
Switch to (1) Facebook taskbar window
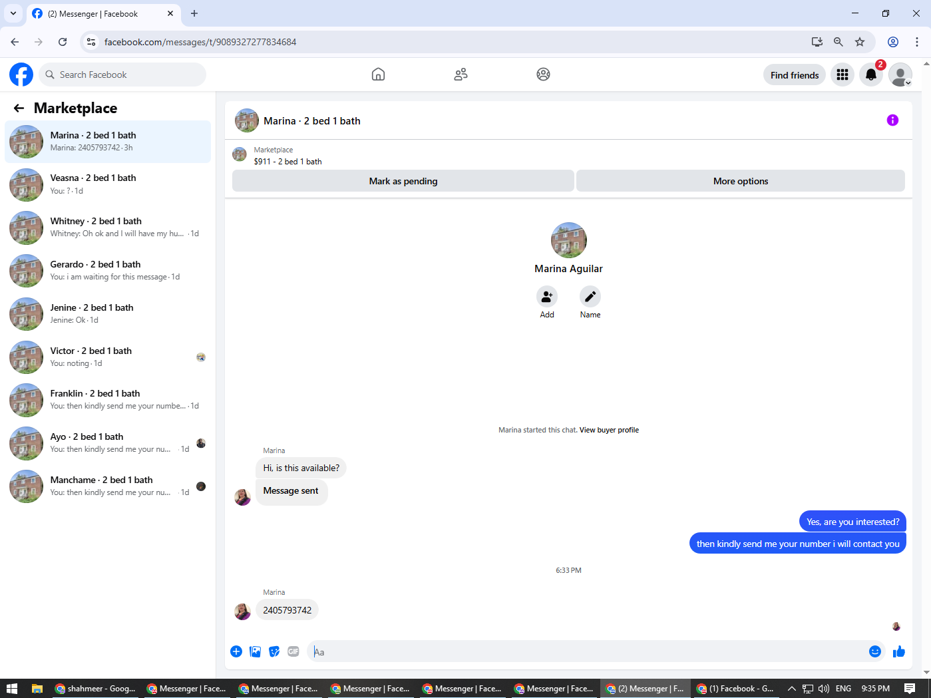pos(735,689)
